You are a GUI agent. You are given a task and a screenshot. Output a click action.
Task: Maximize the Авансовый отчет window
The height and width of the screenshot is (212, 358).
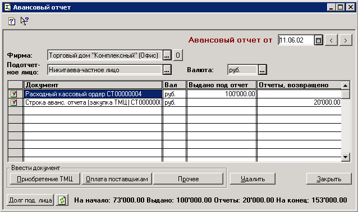click(x=340, y=7)
